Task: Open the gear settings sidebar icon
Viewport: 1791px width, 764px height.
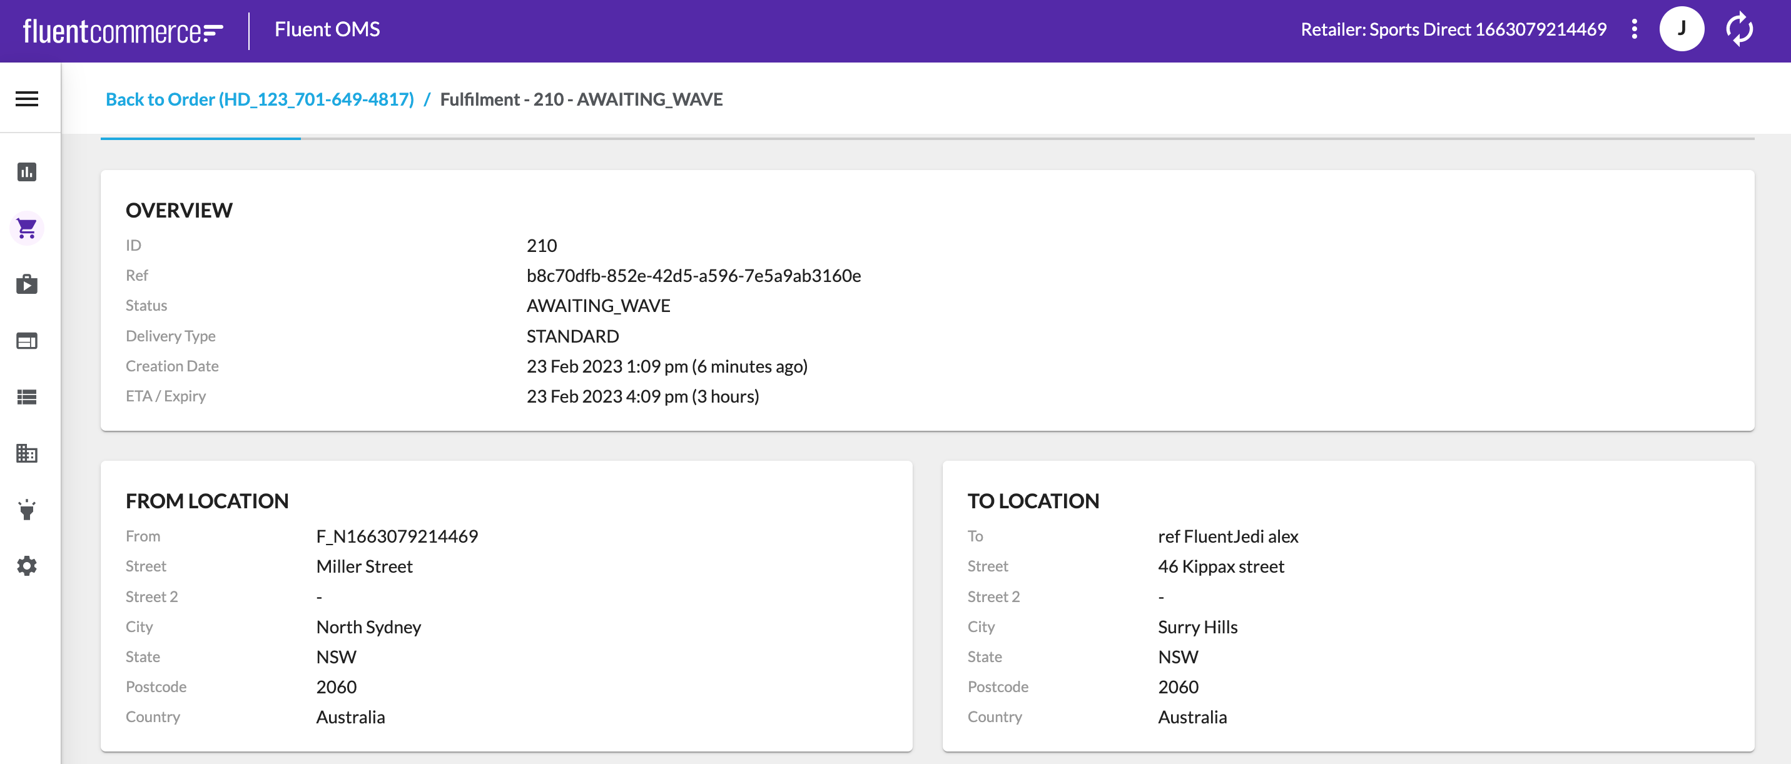Action: click(x=26, y=566)
